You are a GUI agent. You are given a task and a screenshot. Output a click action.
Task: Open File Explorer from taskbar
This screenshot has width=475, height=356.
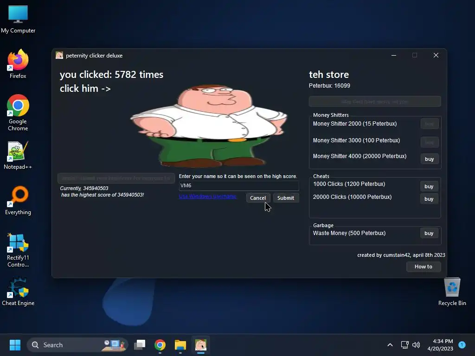[x=180, y=345]
